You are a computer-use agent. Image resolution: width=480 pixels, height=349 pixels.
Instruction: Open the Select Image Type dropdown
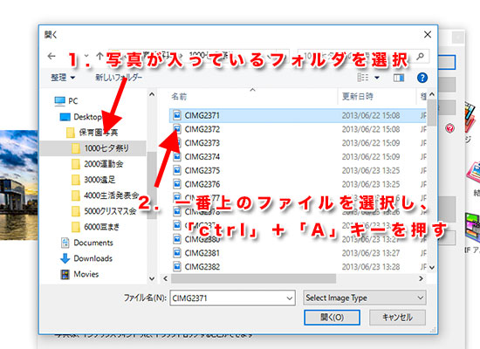pos(365,298)
